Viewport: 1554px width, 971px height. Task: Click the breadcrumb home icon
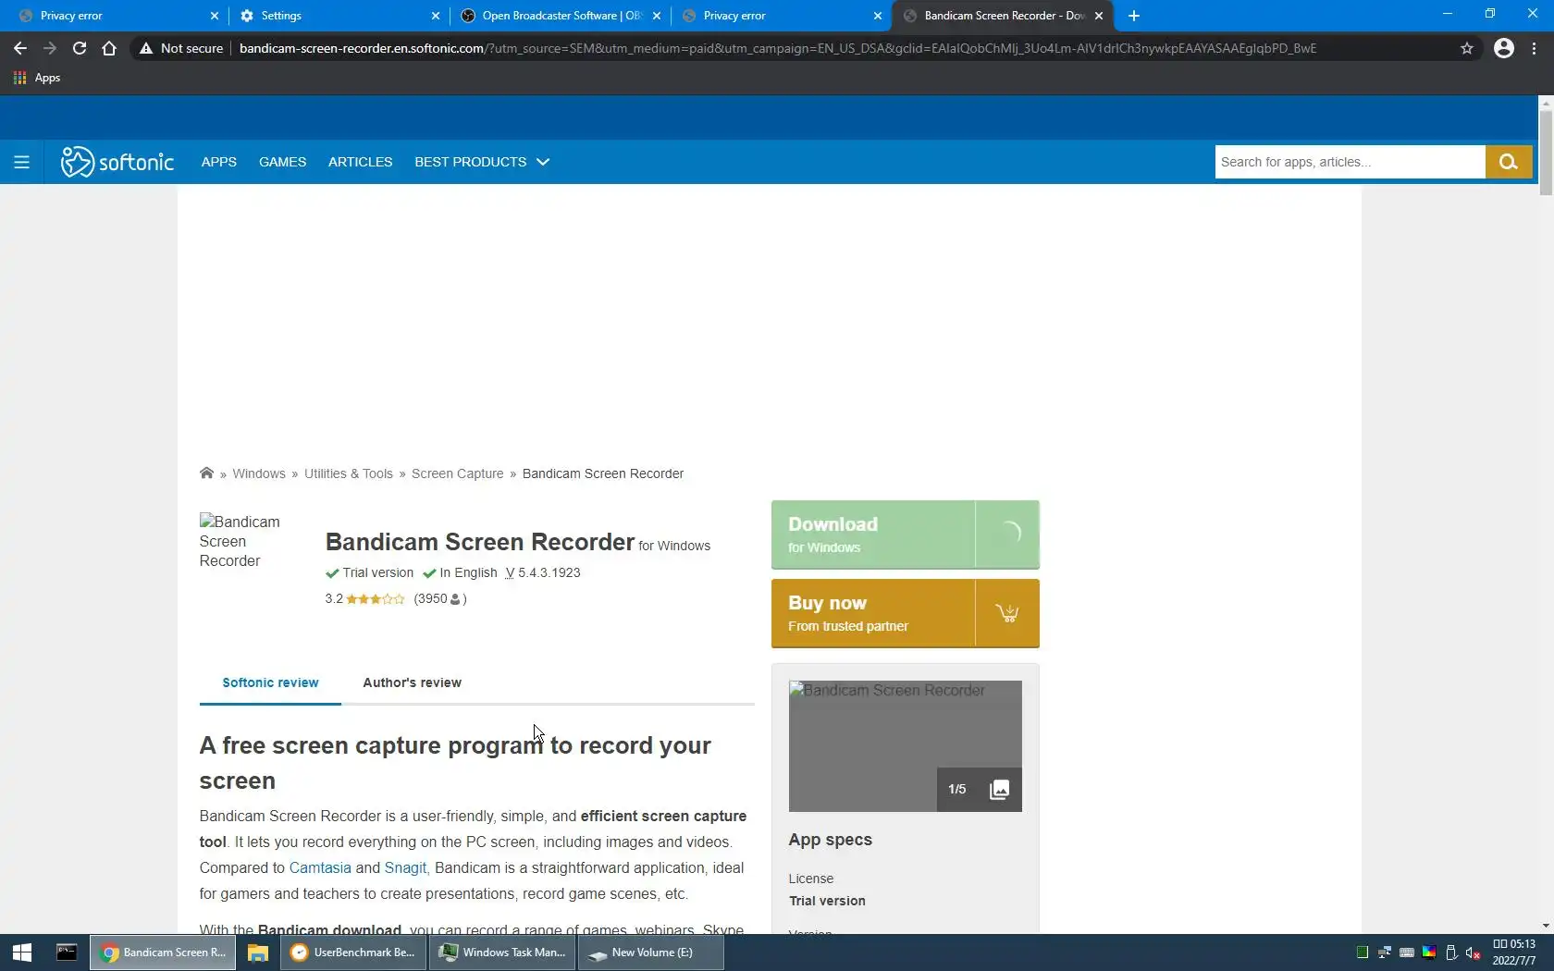[206, 473]
